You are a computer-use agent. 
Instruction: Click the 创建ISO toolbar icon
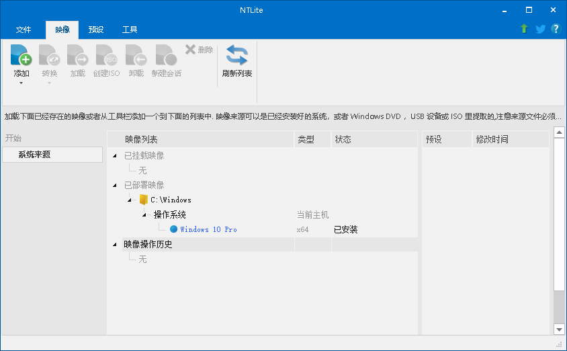click(x=106, y=55)
